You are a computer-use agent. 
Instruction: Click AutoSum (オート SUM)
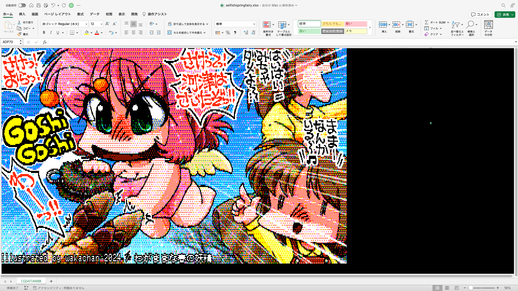435,22
